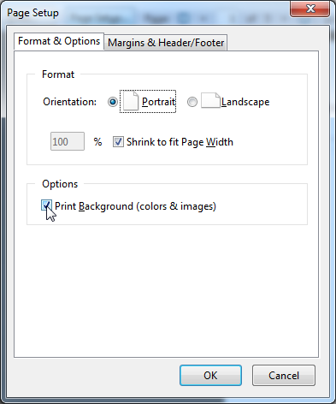
Task: Click the scale percentage input field
Action: pyautogui.click(x=68, y=141)
